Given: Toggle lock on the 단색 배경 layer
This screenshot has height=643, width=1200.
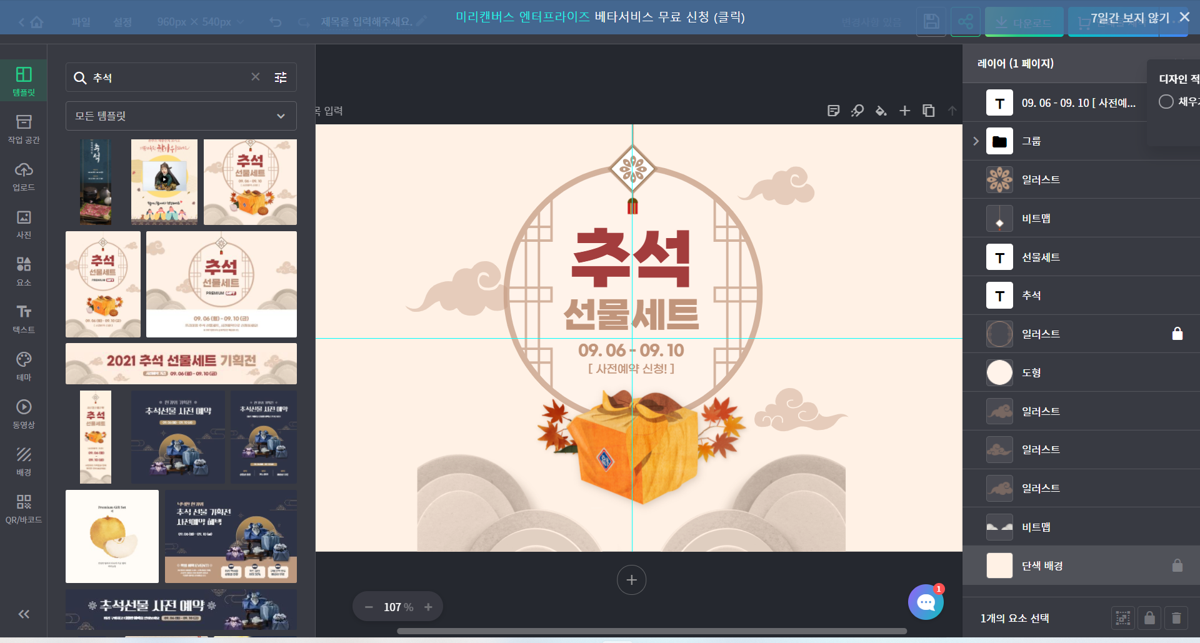Looking at the screenshot, I should point(1177,566).
